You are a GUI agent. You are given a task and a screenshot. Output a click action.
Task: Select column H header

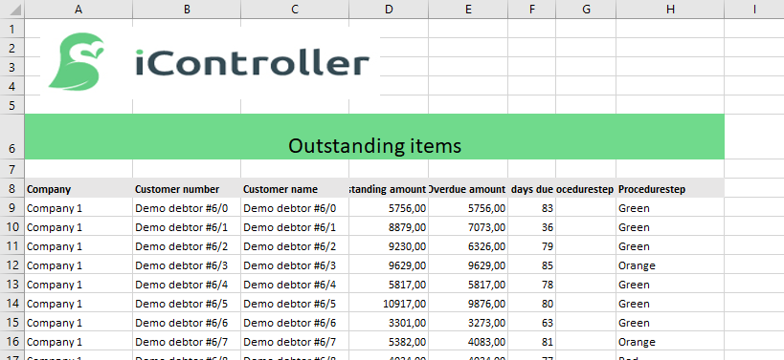tap(670, 9)
